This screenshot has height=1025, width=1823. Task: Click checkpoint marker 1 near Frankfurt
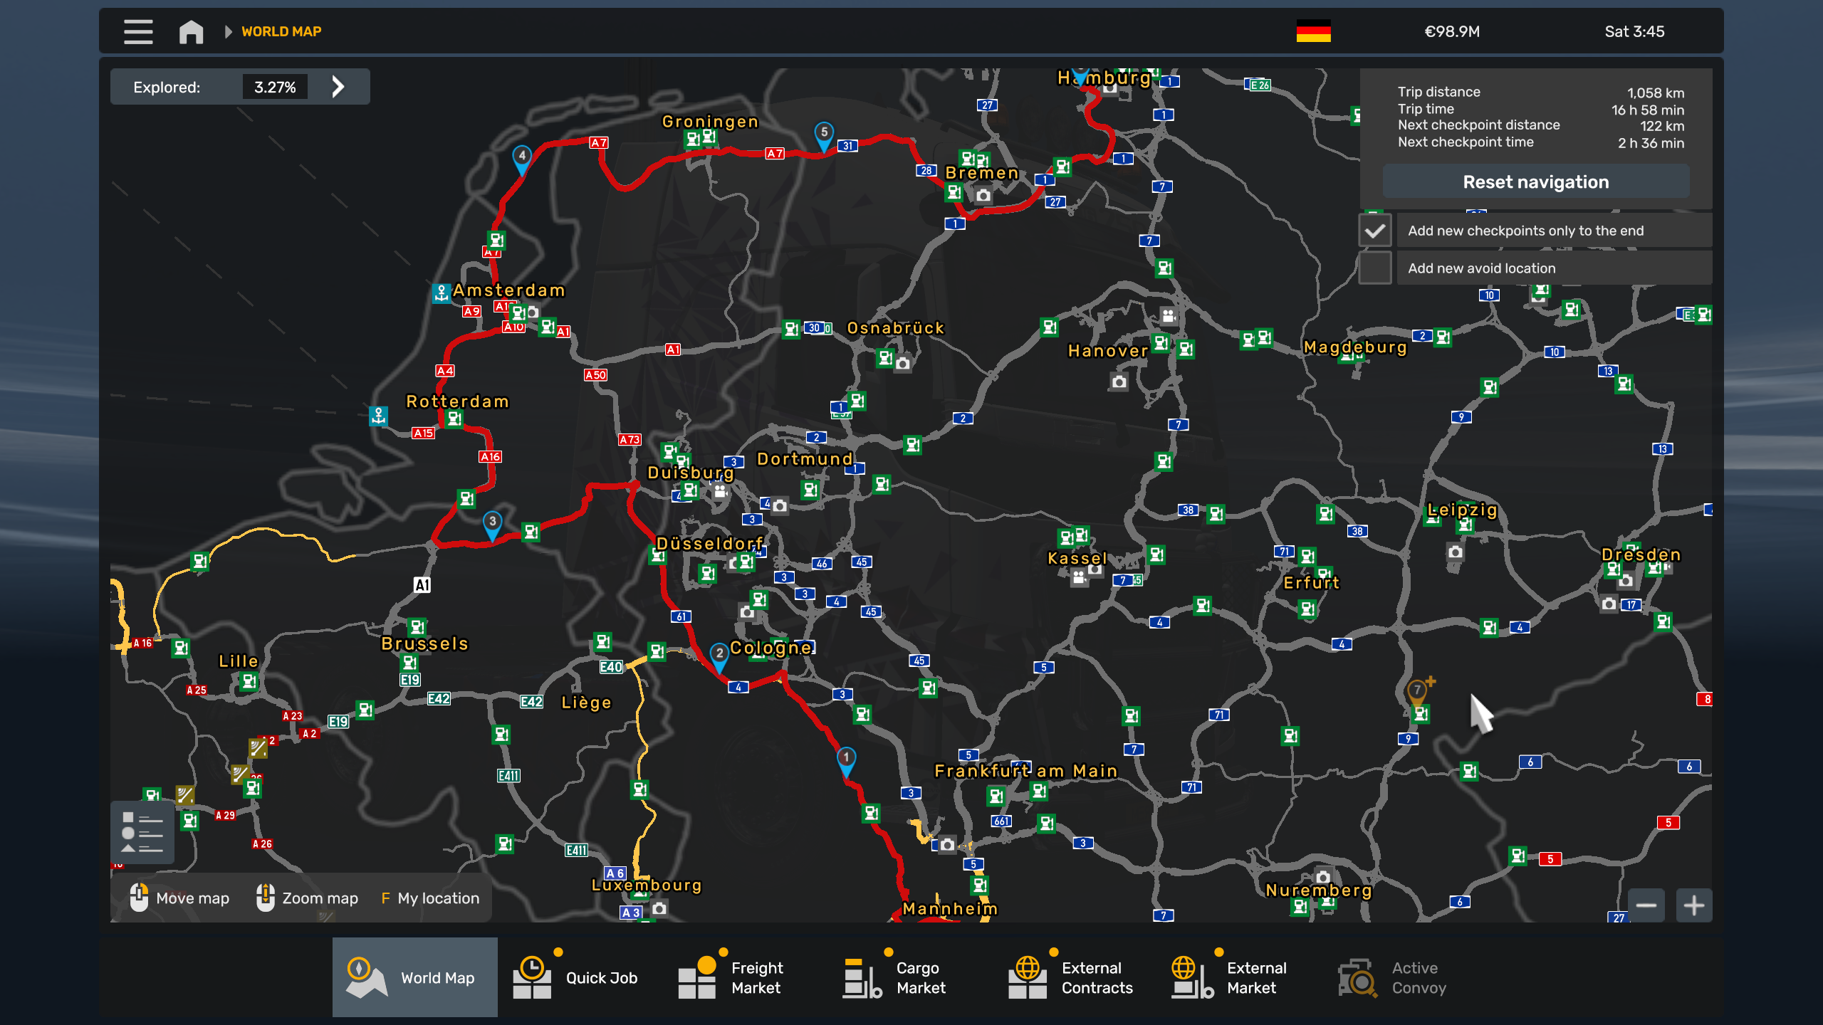[846, 759]
